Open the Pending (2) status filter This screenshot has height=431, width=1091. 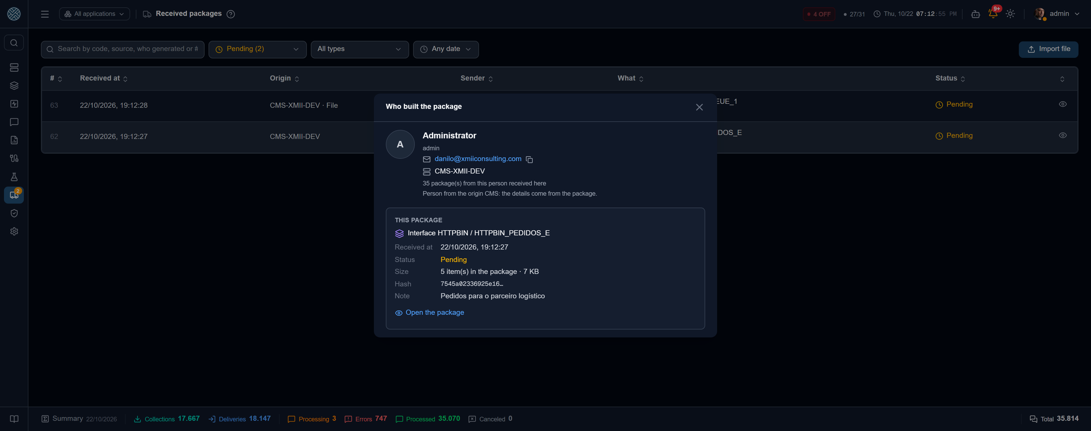click(x=257, y=49)
